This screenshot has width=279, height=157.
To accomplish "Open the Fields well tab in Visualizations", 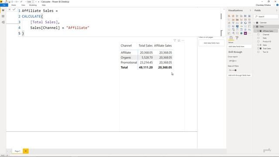I will [231, 38].
